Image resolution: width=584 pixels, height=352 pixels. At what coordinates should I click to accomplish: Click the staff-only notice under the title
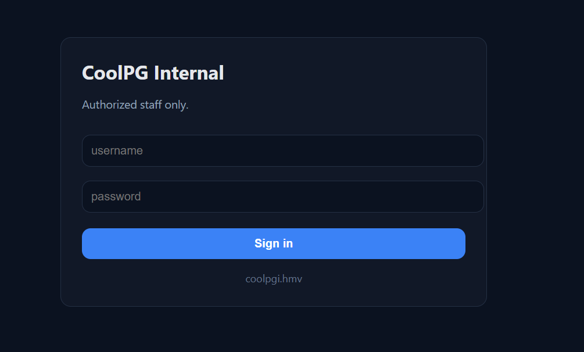(x=135, y=105)
